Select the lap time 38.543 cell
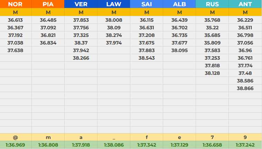Image resolution: width=262 pixels, height=149 pixels. 147,58
